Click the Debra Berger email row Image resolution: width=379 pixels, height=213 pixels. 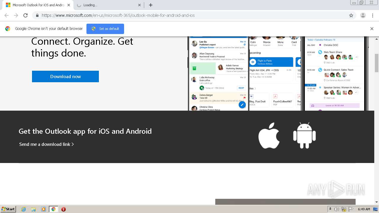click(219, 98)
